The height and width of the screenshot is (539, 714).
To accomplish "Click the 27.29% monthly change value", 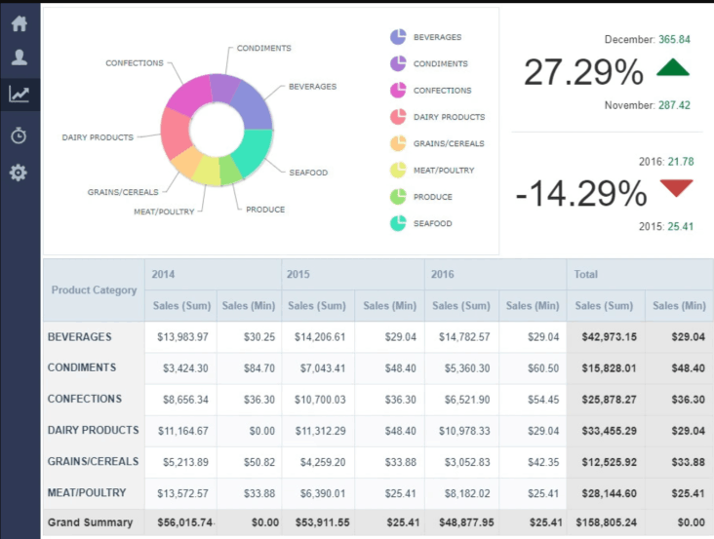I will tap(583, 73).
